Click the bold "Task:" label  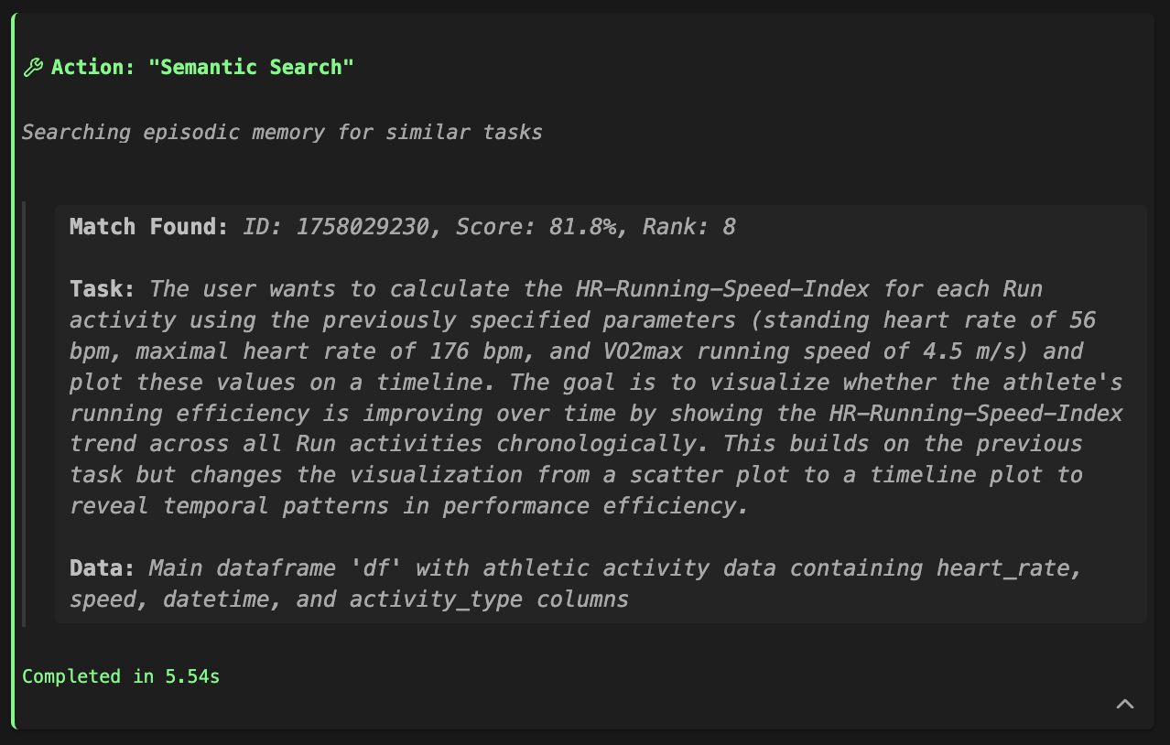click(103, 289)
